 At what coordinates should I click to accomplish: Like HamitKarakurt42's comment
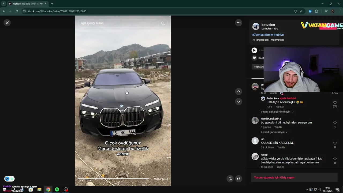tap(335, 123)
